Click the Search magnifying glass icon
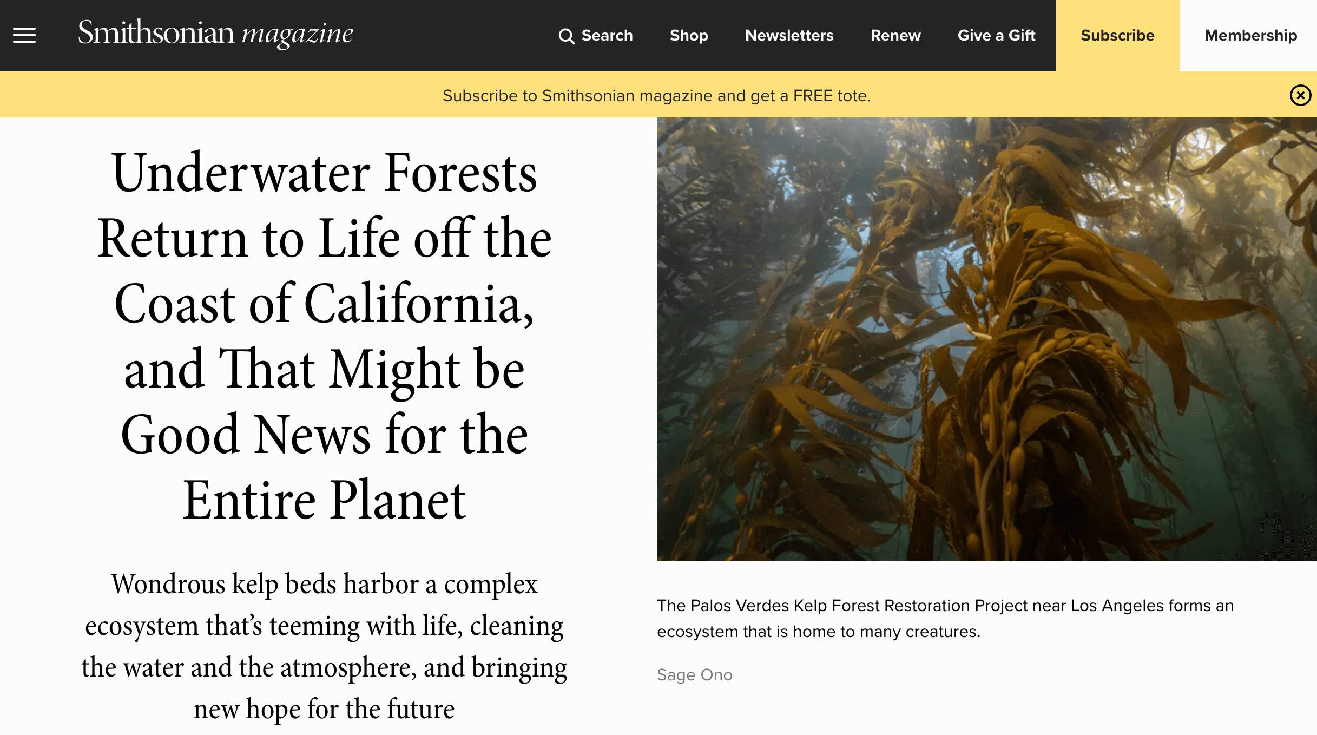 567,35
